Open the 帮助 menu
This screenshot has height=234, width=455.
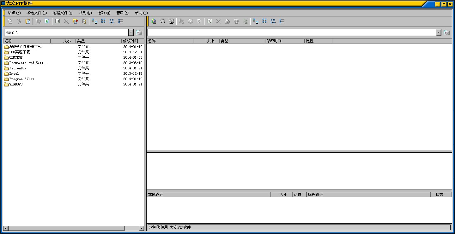tap(141, 13)
